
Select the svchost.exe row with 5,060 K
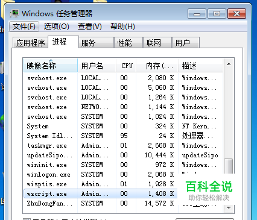(x=123, y=87)
